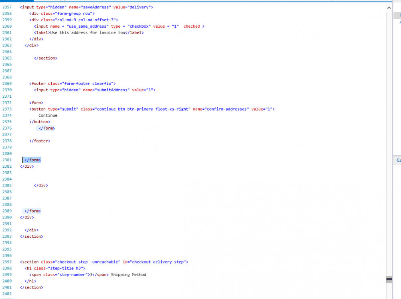
Task: Click the closing button tag
Action: (40, 122)
